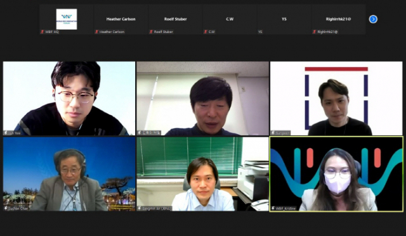Select the YS participant tile
This screenshot has height=236, width=406.
click(284, 20)
